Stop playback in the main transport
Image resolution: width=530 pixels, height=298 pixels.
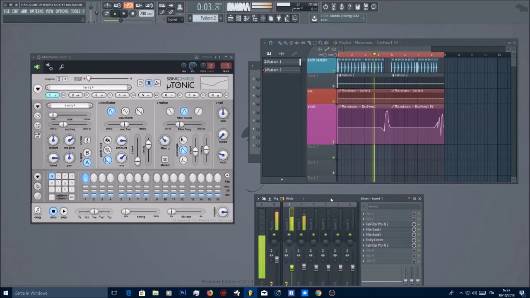tap(123, 14)
